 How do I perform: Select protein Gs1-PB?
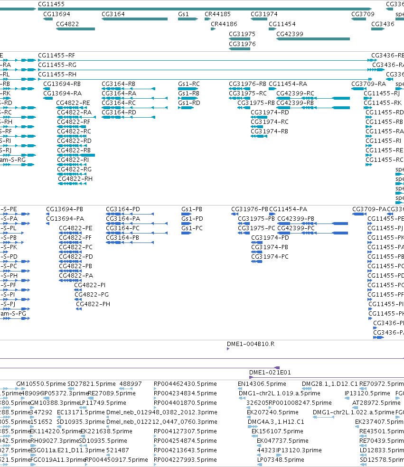point(192,209)
